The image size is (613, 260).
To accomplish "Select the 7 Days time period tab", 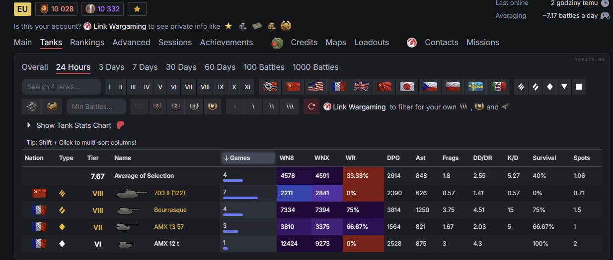I will (145, 67).
